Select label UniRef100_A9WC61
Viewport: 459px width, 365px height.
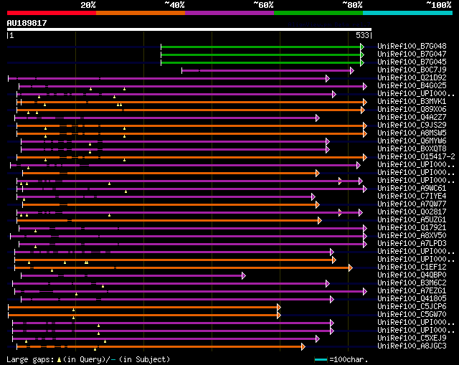[412, 188]
